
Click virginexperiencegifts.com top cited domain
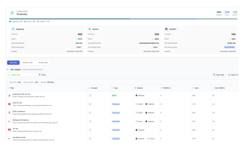coord(149,43)
